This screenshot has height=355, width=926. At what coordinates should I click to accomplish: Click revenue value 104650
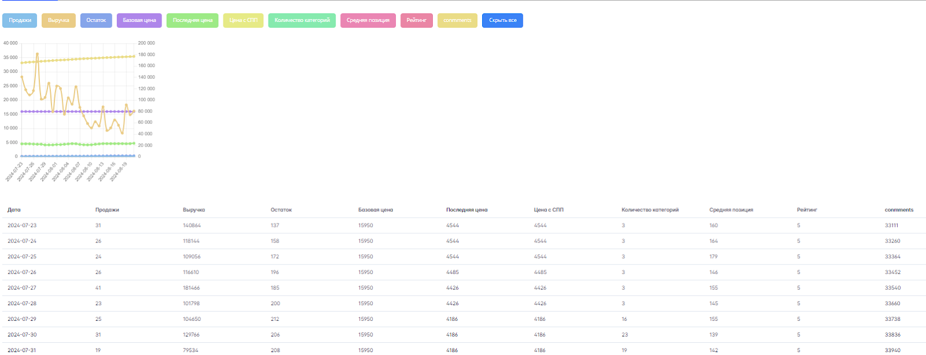192,319
